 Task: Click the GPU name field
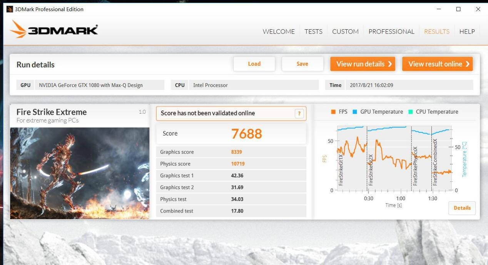99,85
